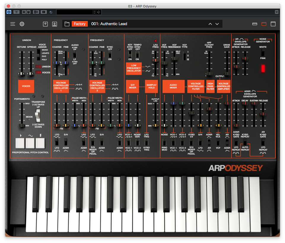
Task: Click the VCO-1 Coarse frequency slider
Action: (x=57, y=63)
